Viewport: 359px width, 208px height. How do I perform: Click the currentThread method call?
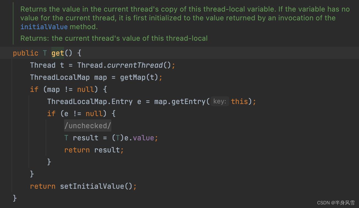[135, 65]
